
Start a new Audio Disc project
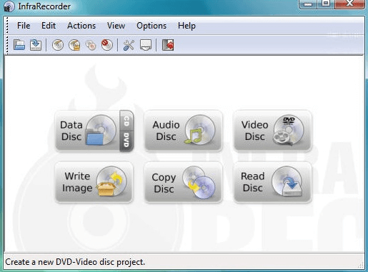184,131
